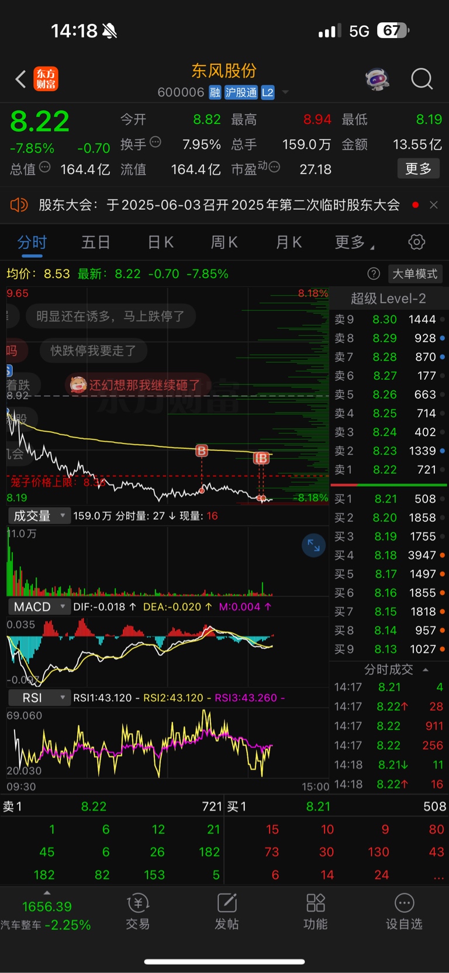449x973 pixels.
Task: Open the robot assistant icon
Action: [x=377, y=79]
